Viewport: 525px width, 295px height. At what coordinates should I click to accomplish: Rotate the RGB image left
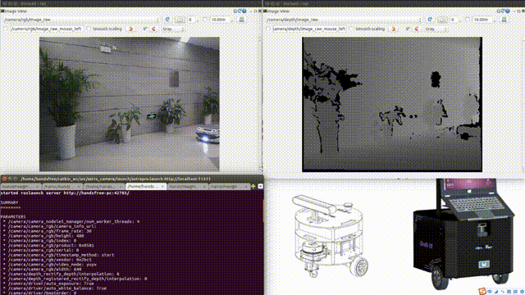131,29
